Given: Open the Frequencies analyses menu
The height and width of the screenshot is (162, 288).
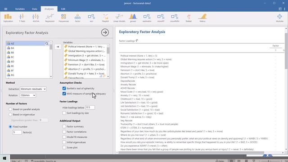Looking at the screenshot, I should (x=64, y=18).
